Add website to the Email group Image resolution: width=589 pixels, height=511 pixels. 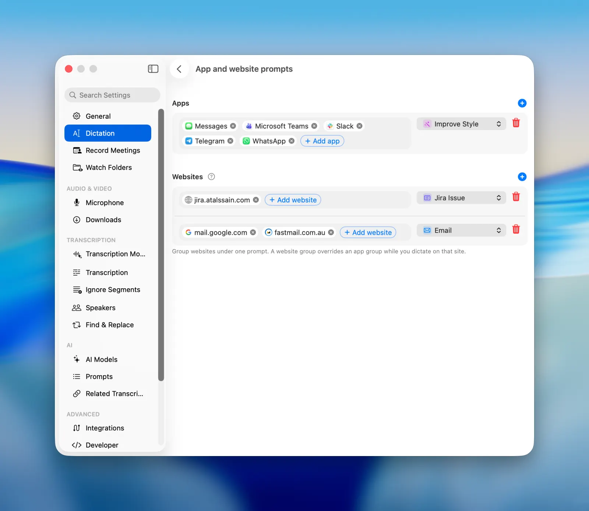click(x=368, y=232)
